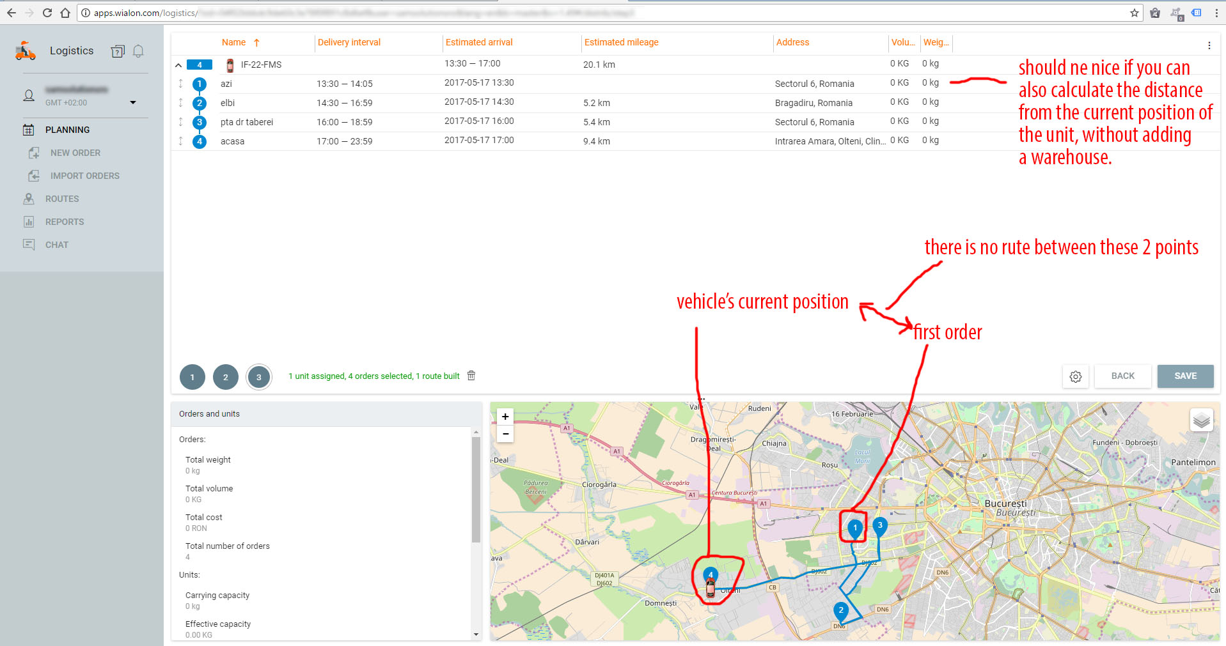Screen dimensions: 1226x646
Task: Open route settings gear icon
Action: click(1075, 376)
